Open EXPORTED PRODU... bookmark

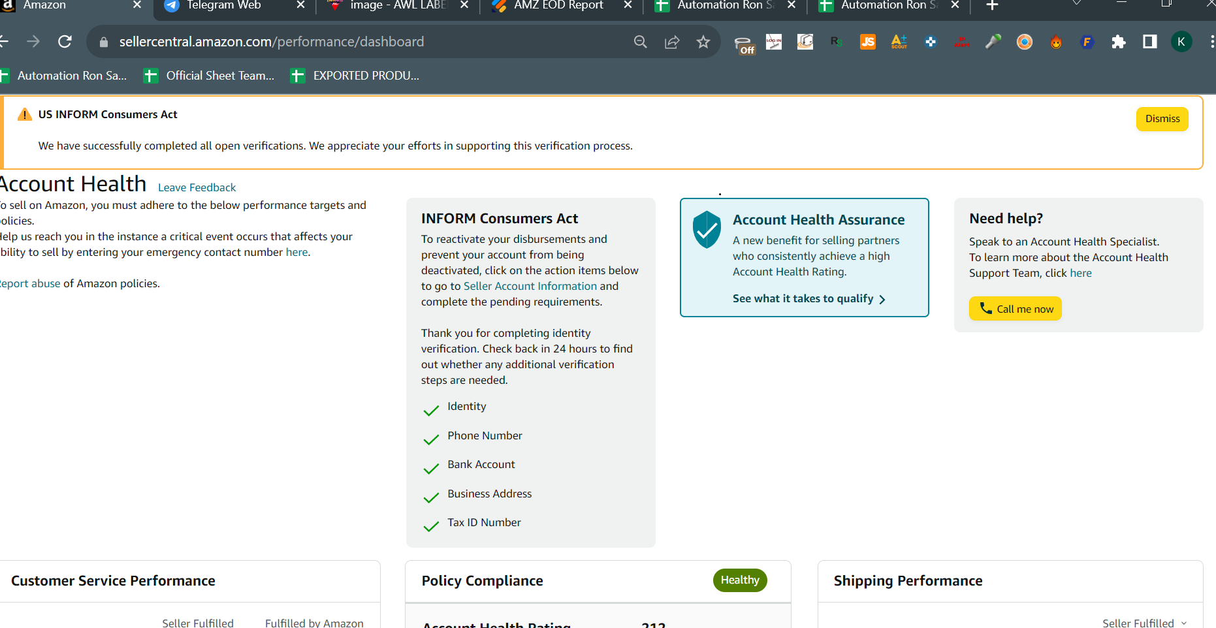(355, 76)
